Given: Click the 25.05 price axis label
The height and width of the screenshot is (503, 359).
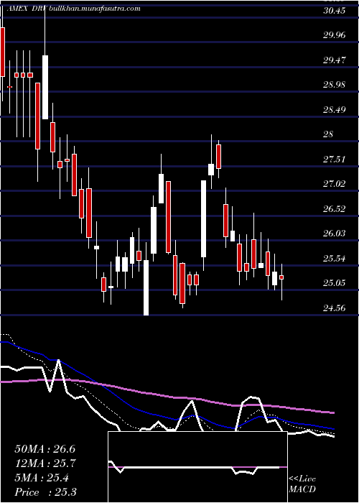Looking at the screenshot, I should [335, 283].
